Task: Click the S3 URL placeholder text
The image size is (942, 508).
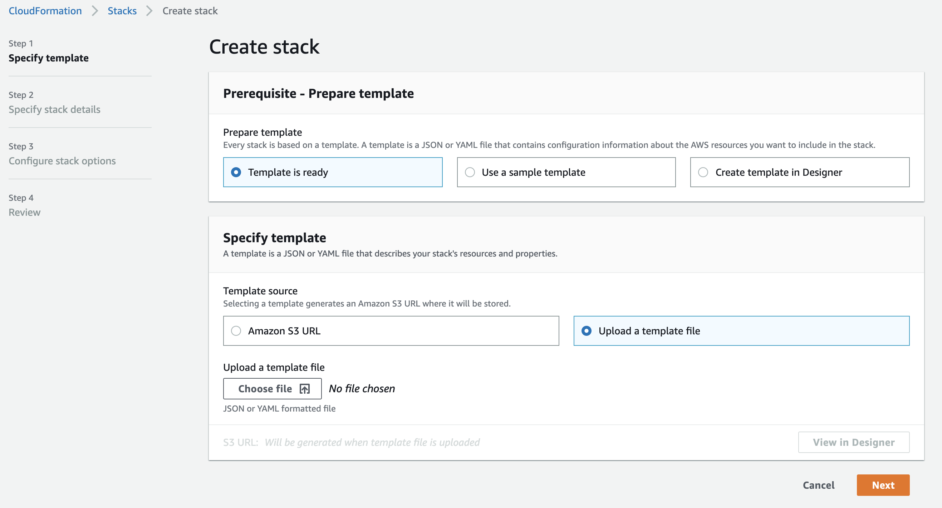Action: pyautogui.click(x=372, y=442)
